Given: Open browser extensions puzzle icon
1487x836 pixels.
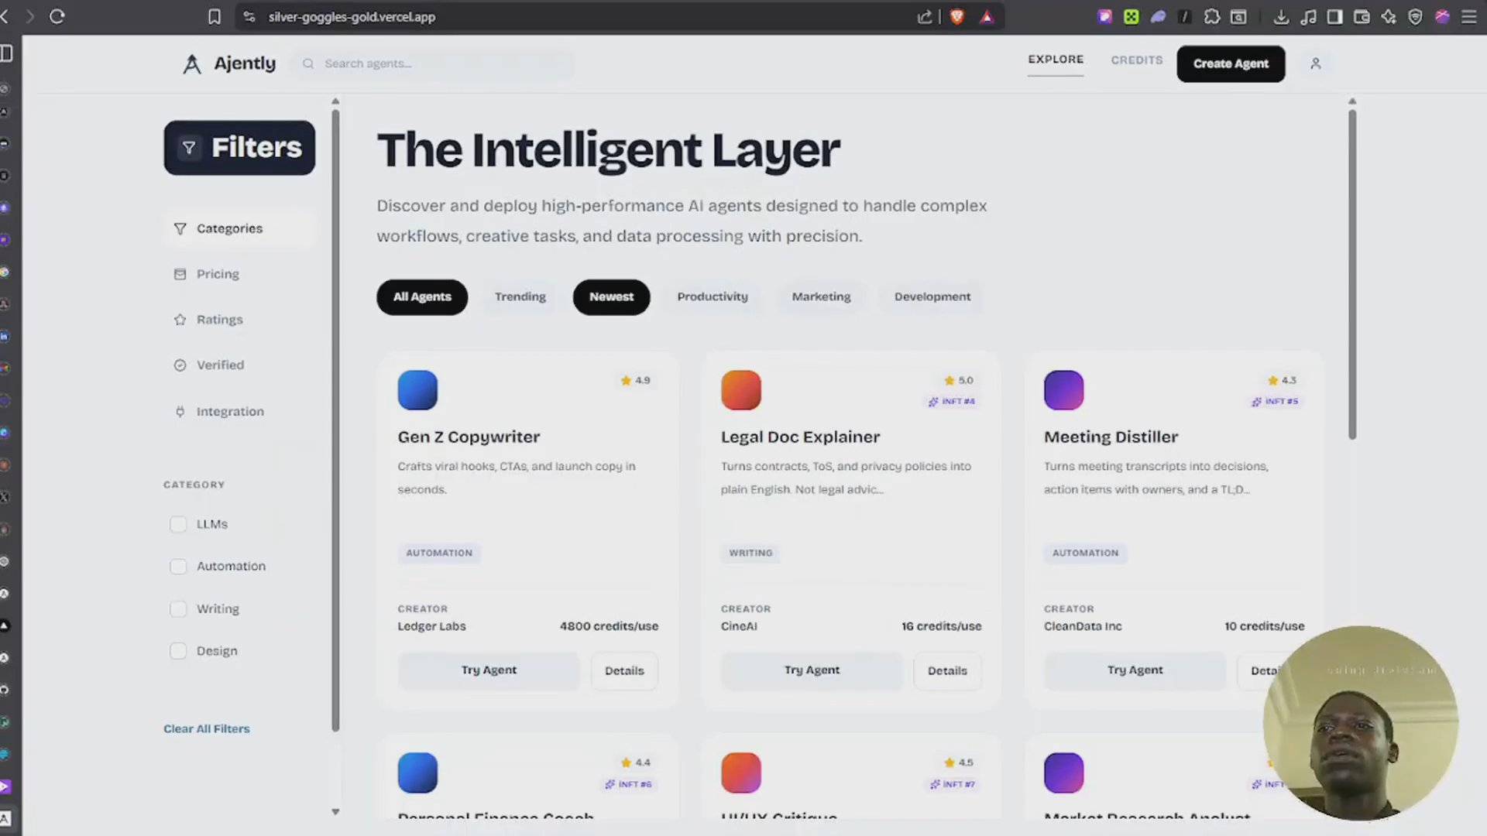Looking at the screenshot, I should [1212, 16].
